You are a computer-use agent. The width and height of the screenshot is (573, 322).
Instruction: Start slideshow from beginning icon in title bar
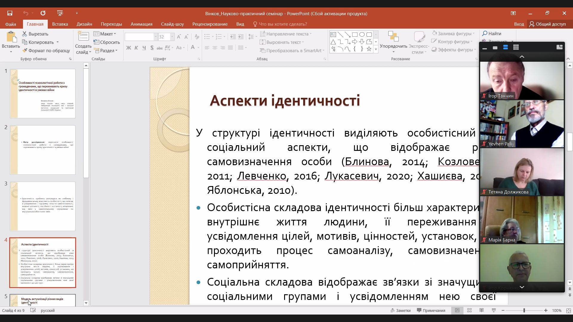60,13
